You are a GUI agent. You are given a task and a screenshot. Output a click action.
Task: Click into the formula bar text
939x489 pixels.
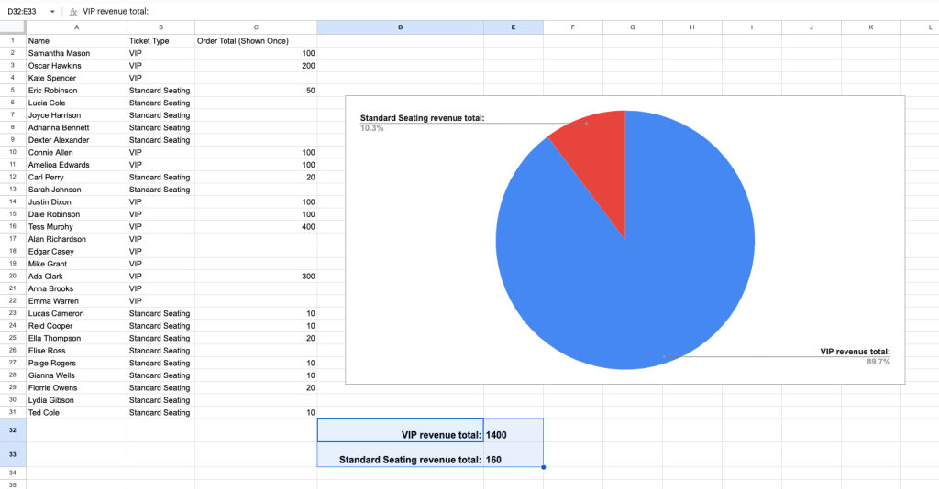275,11
